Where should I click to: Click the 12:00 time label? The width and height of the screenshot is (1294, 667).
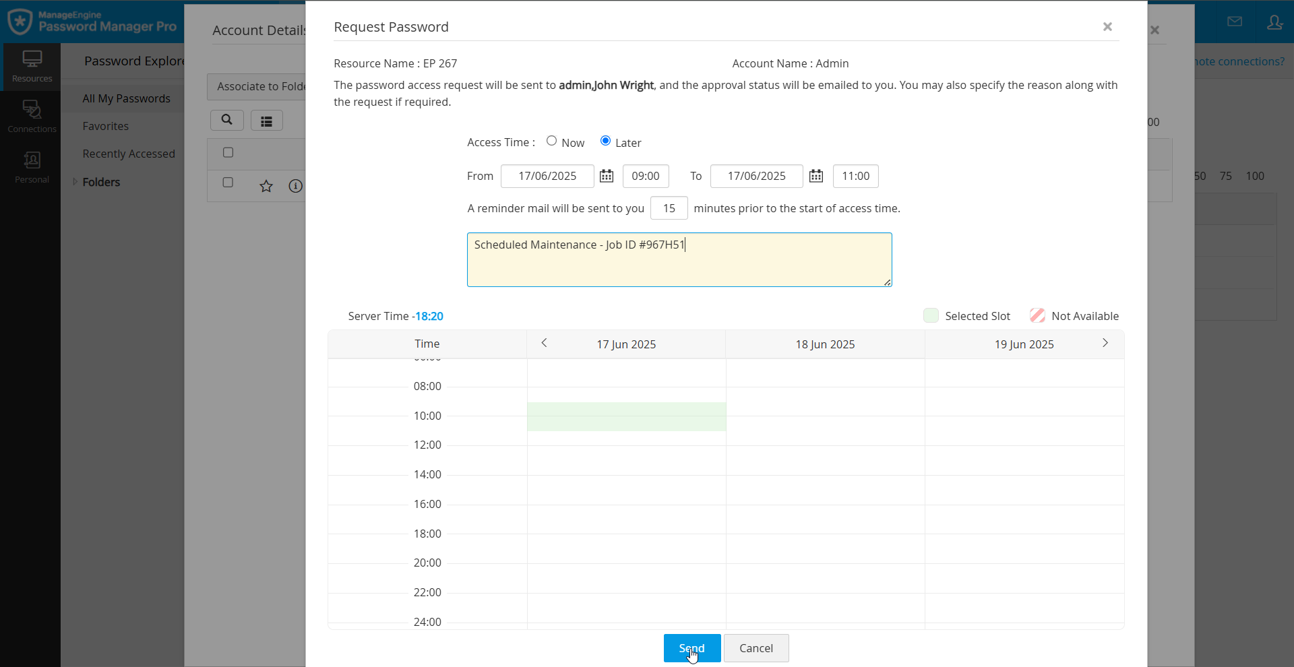pyautogui.click(x=427, y=445)
